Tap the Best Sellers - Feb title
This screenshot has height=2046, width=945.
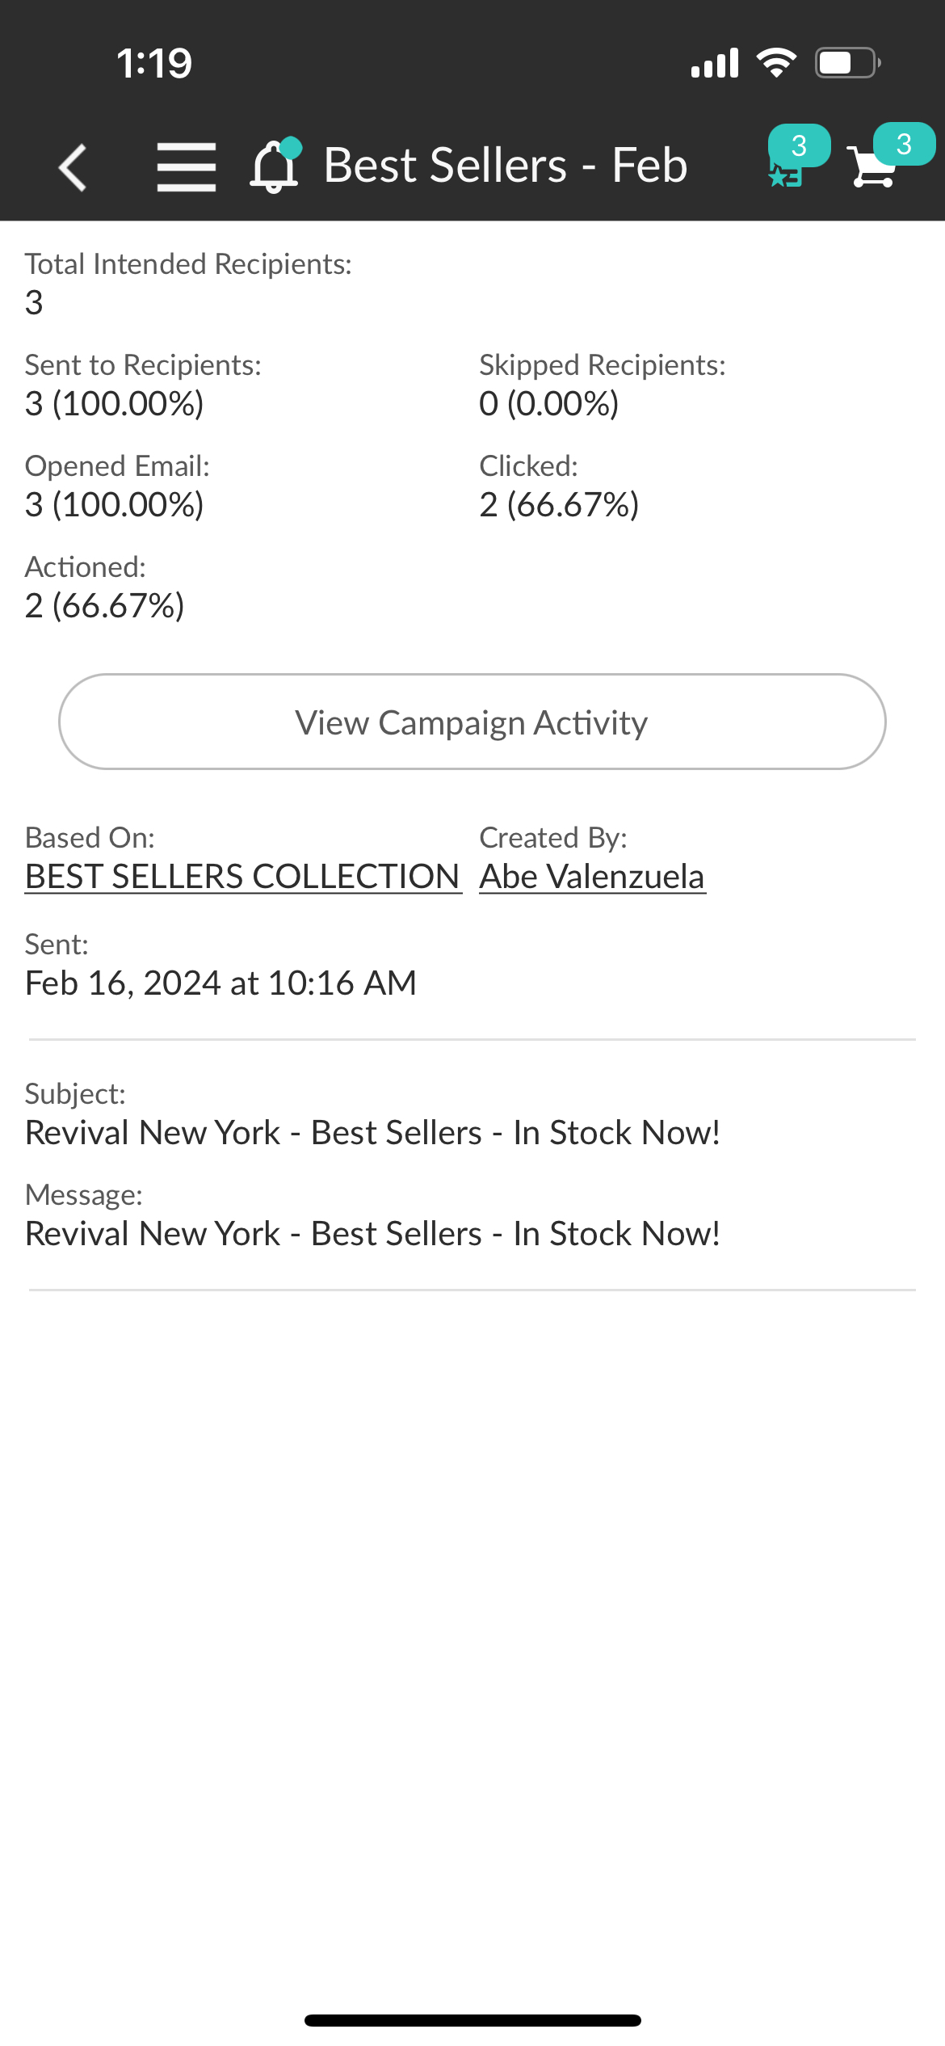(x=506, y=166)
